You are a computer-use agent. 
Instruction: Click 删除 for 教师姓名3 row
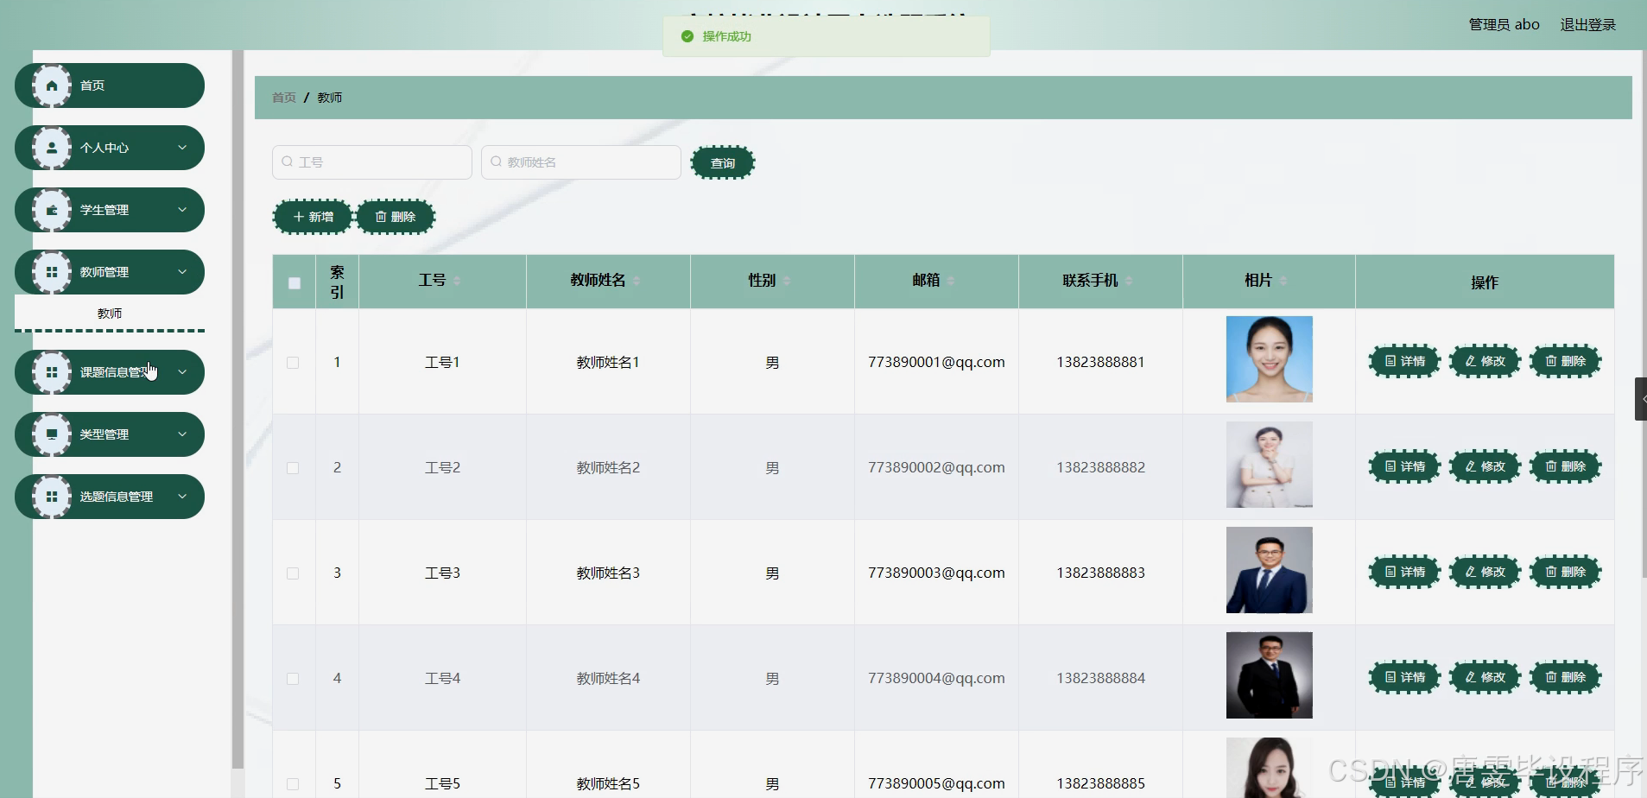(x=1566, y=572)
